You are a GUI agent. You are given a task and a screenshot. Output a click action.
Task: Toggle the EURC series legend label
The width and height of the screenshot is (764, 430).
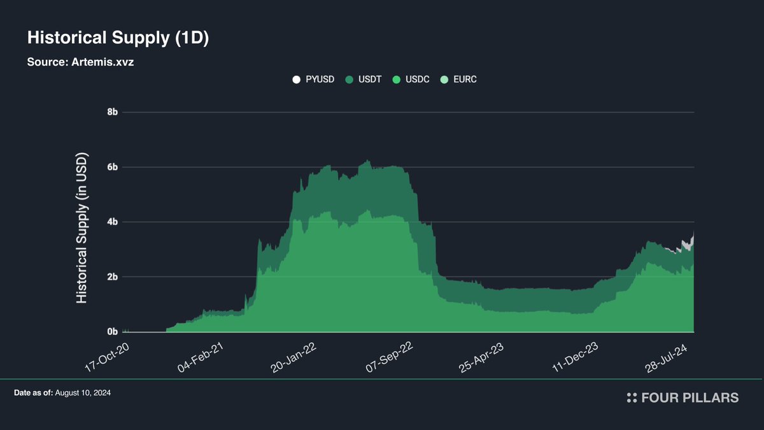(464, 80)
